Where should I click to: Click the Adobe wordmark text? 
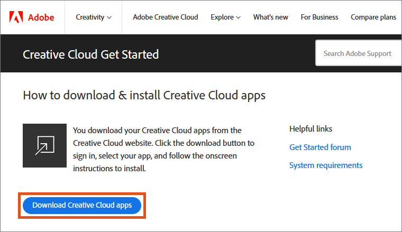[x=41, y=17]
